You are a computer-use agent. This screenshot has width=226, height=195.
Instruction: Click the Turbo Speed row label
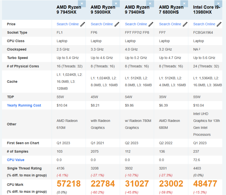pos(18,58)
